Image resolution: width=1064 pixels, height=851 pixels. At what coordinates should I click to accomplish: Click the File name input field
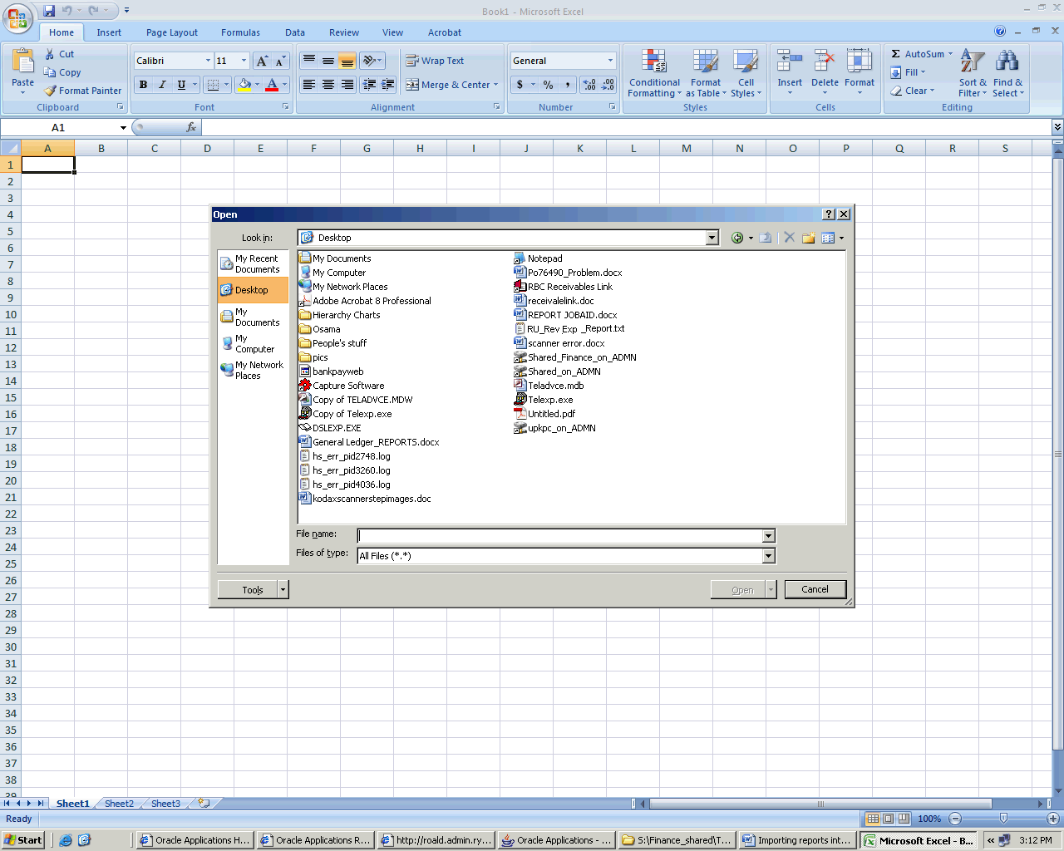pos(559,536)
